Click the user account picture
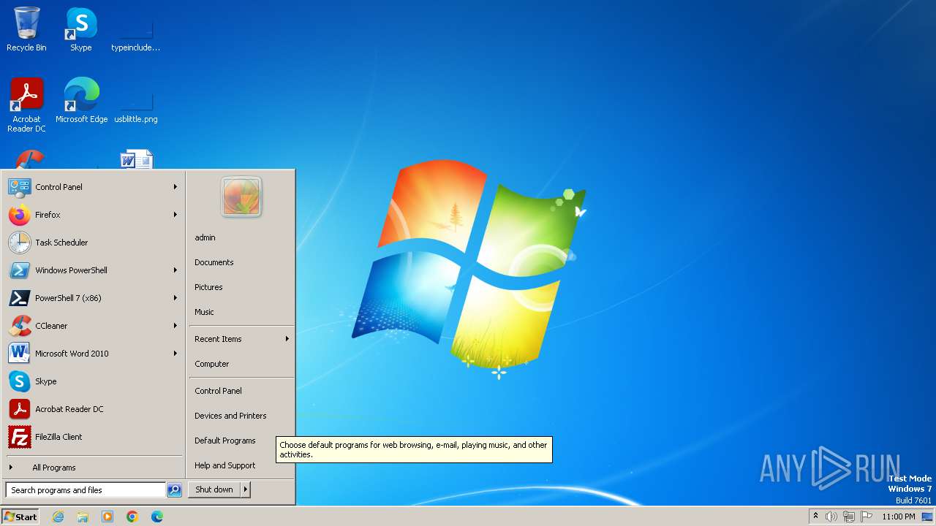The image size is (936, 526). pyautogui.click(x=241, y=197)
